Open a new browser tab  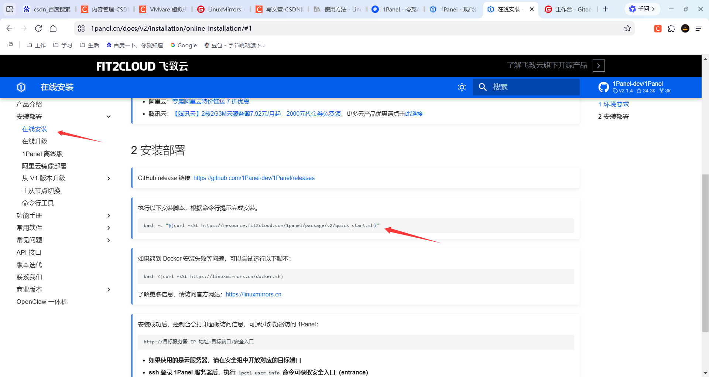tap(605, 9)
